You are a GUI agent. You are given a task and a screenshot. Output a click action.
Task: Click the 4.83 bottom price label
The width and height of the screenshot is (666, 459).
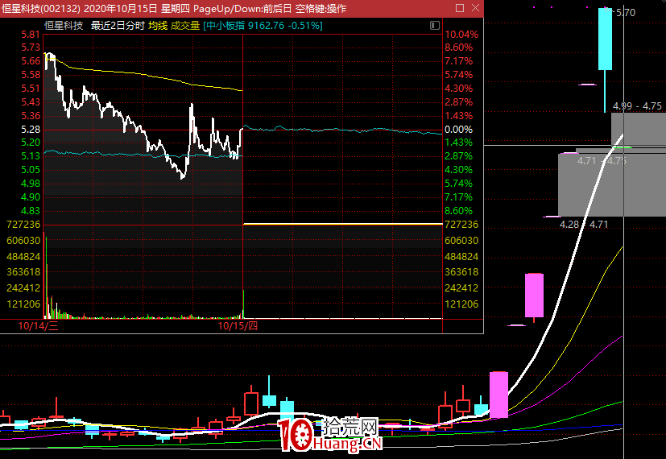(31, 211)
